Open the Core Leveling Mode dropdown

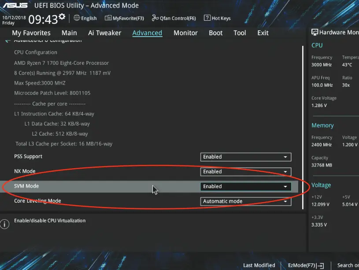[x=245, y=201]
